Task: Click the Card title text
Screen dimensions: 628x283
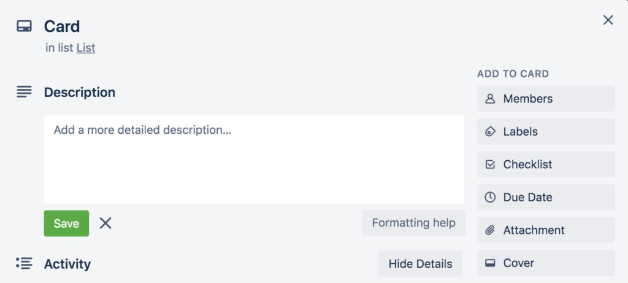Action: coord(62,26)
